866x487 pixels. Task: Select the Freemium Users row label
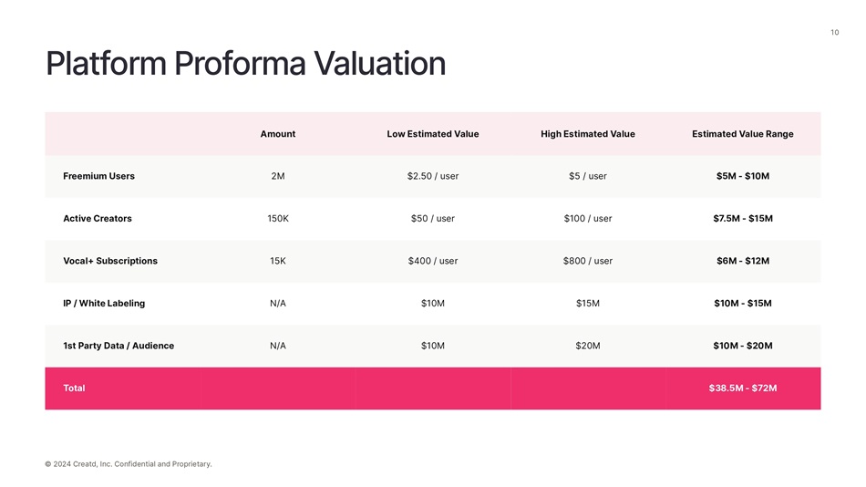point(98,176)
